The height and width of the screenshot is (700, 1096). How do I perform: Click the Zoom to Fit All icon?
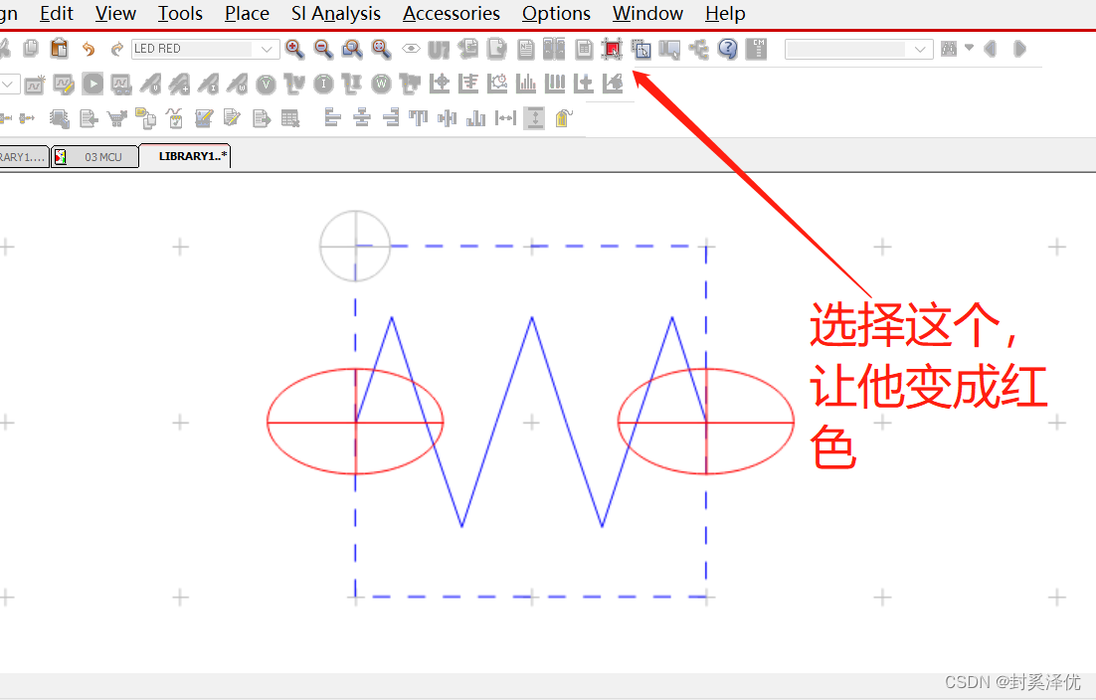coord(381,49)
